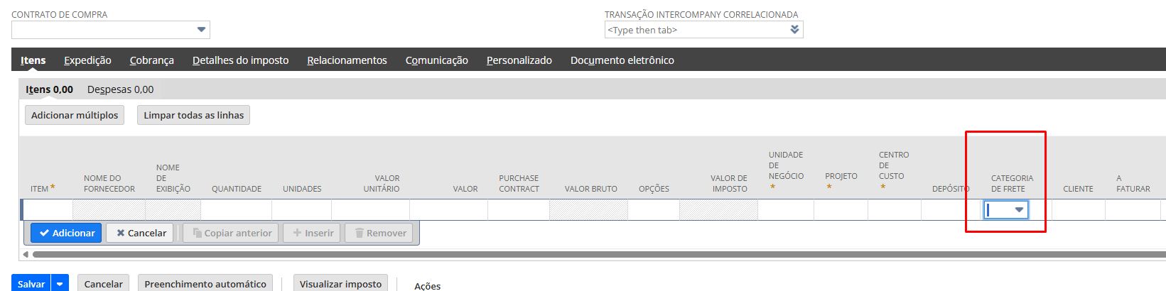The width and height of the screenshot is (1166, 291).
Task: Switch to the Expedição tab
Action: [87, 60]
